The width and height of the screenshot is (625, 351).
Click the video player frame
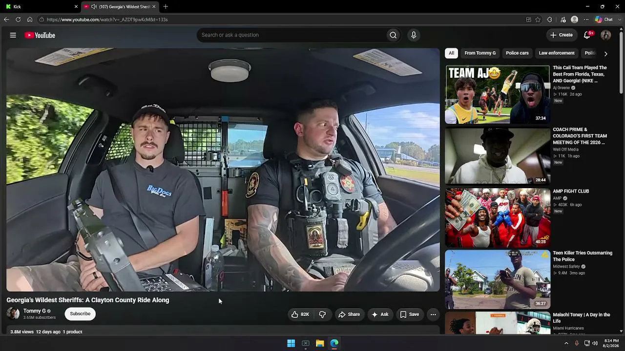(x=223, y=170)
